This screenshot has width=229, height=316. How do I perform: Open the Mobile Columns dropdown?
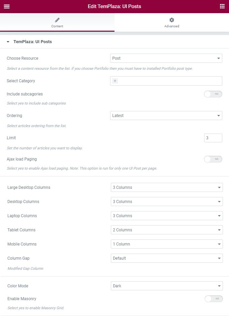(167, 244)
